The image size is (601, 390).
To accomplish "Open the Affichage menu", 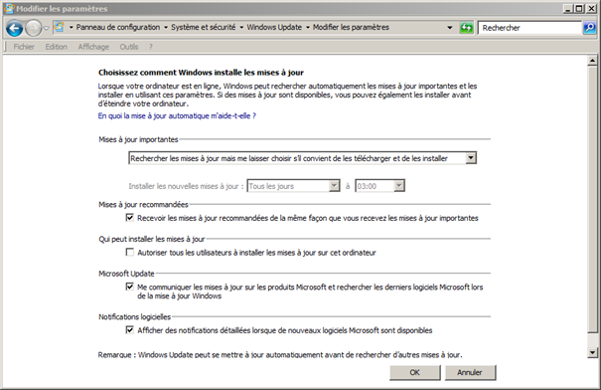I will click(93, 47).
